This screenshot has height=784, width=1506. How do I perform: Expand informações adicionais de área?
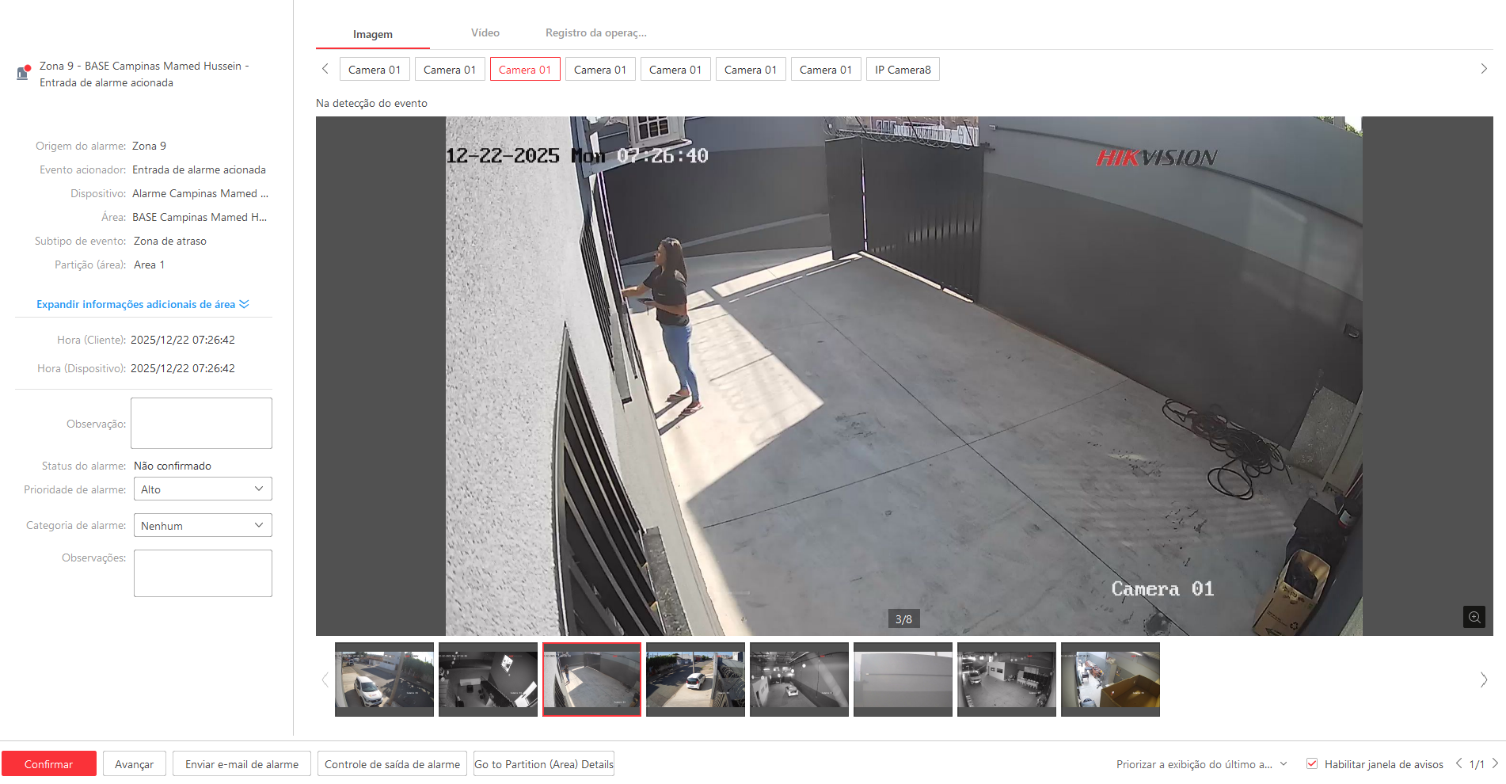tap(143, 305)
